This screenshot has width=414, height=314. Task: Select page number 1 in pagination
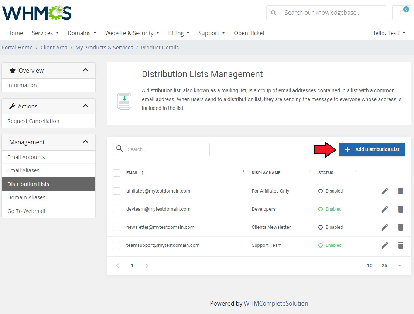(x=132, y=265)
